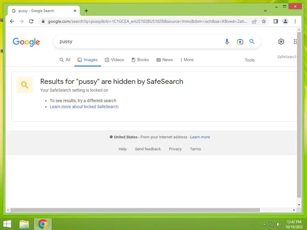This screenshot has width=307, height=230.
Task: Click the SafeSearch label
Action: pos(287,57)
